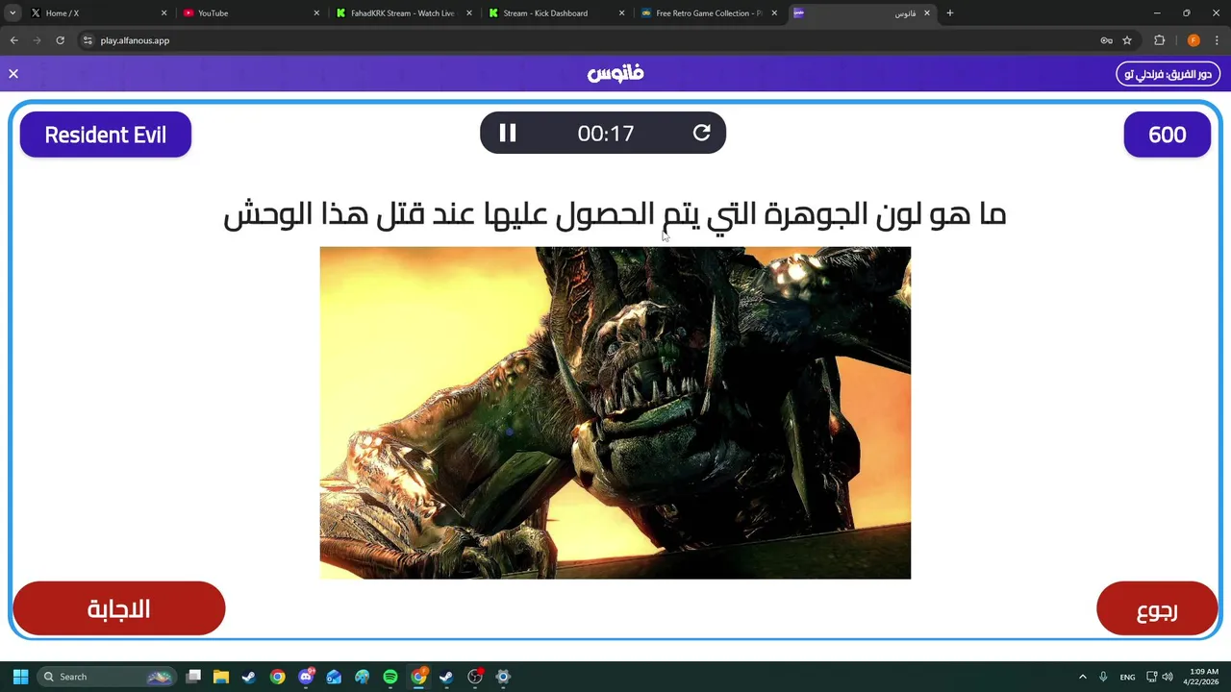
Task: Open the tab search dropdown arrow
Action: 13,13
